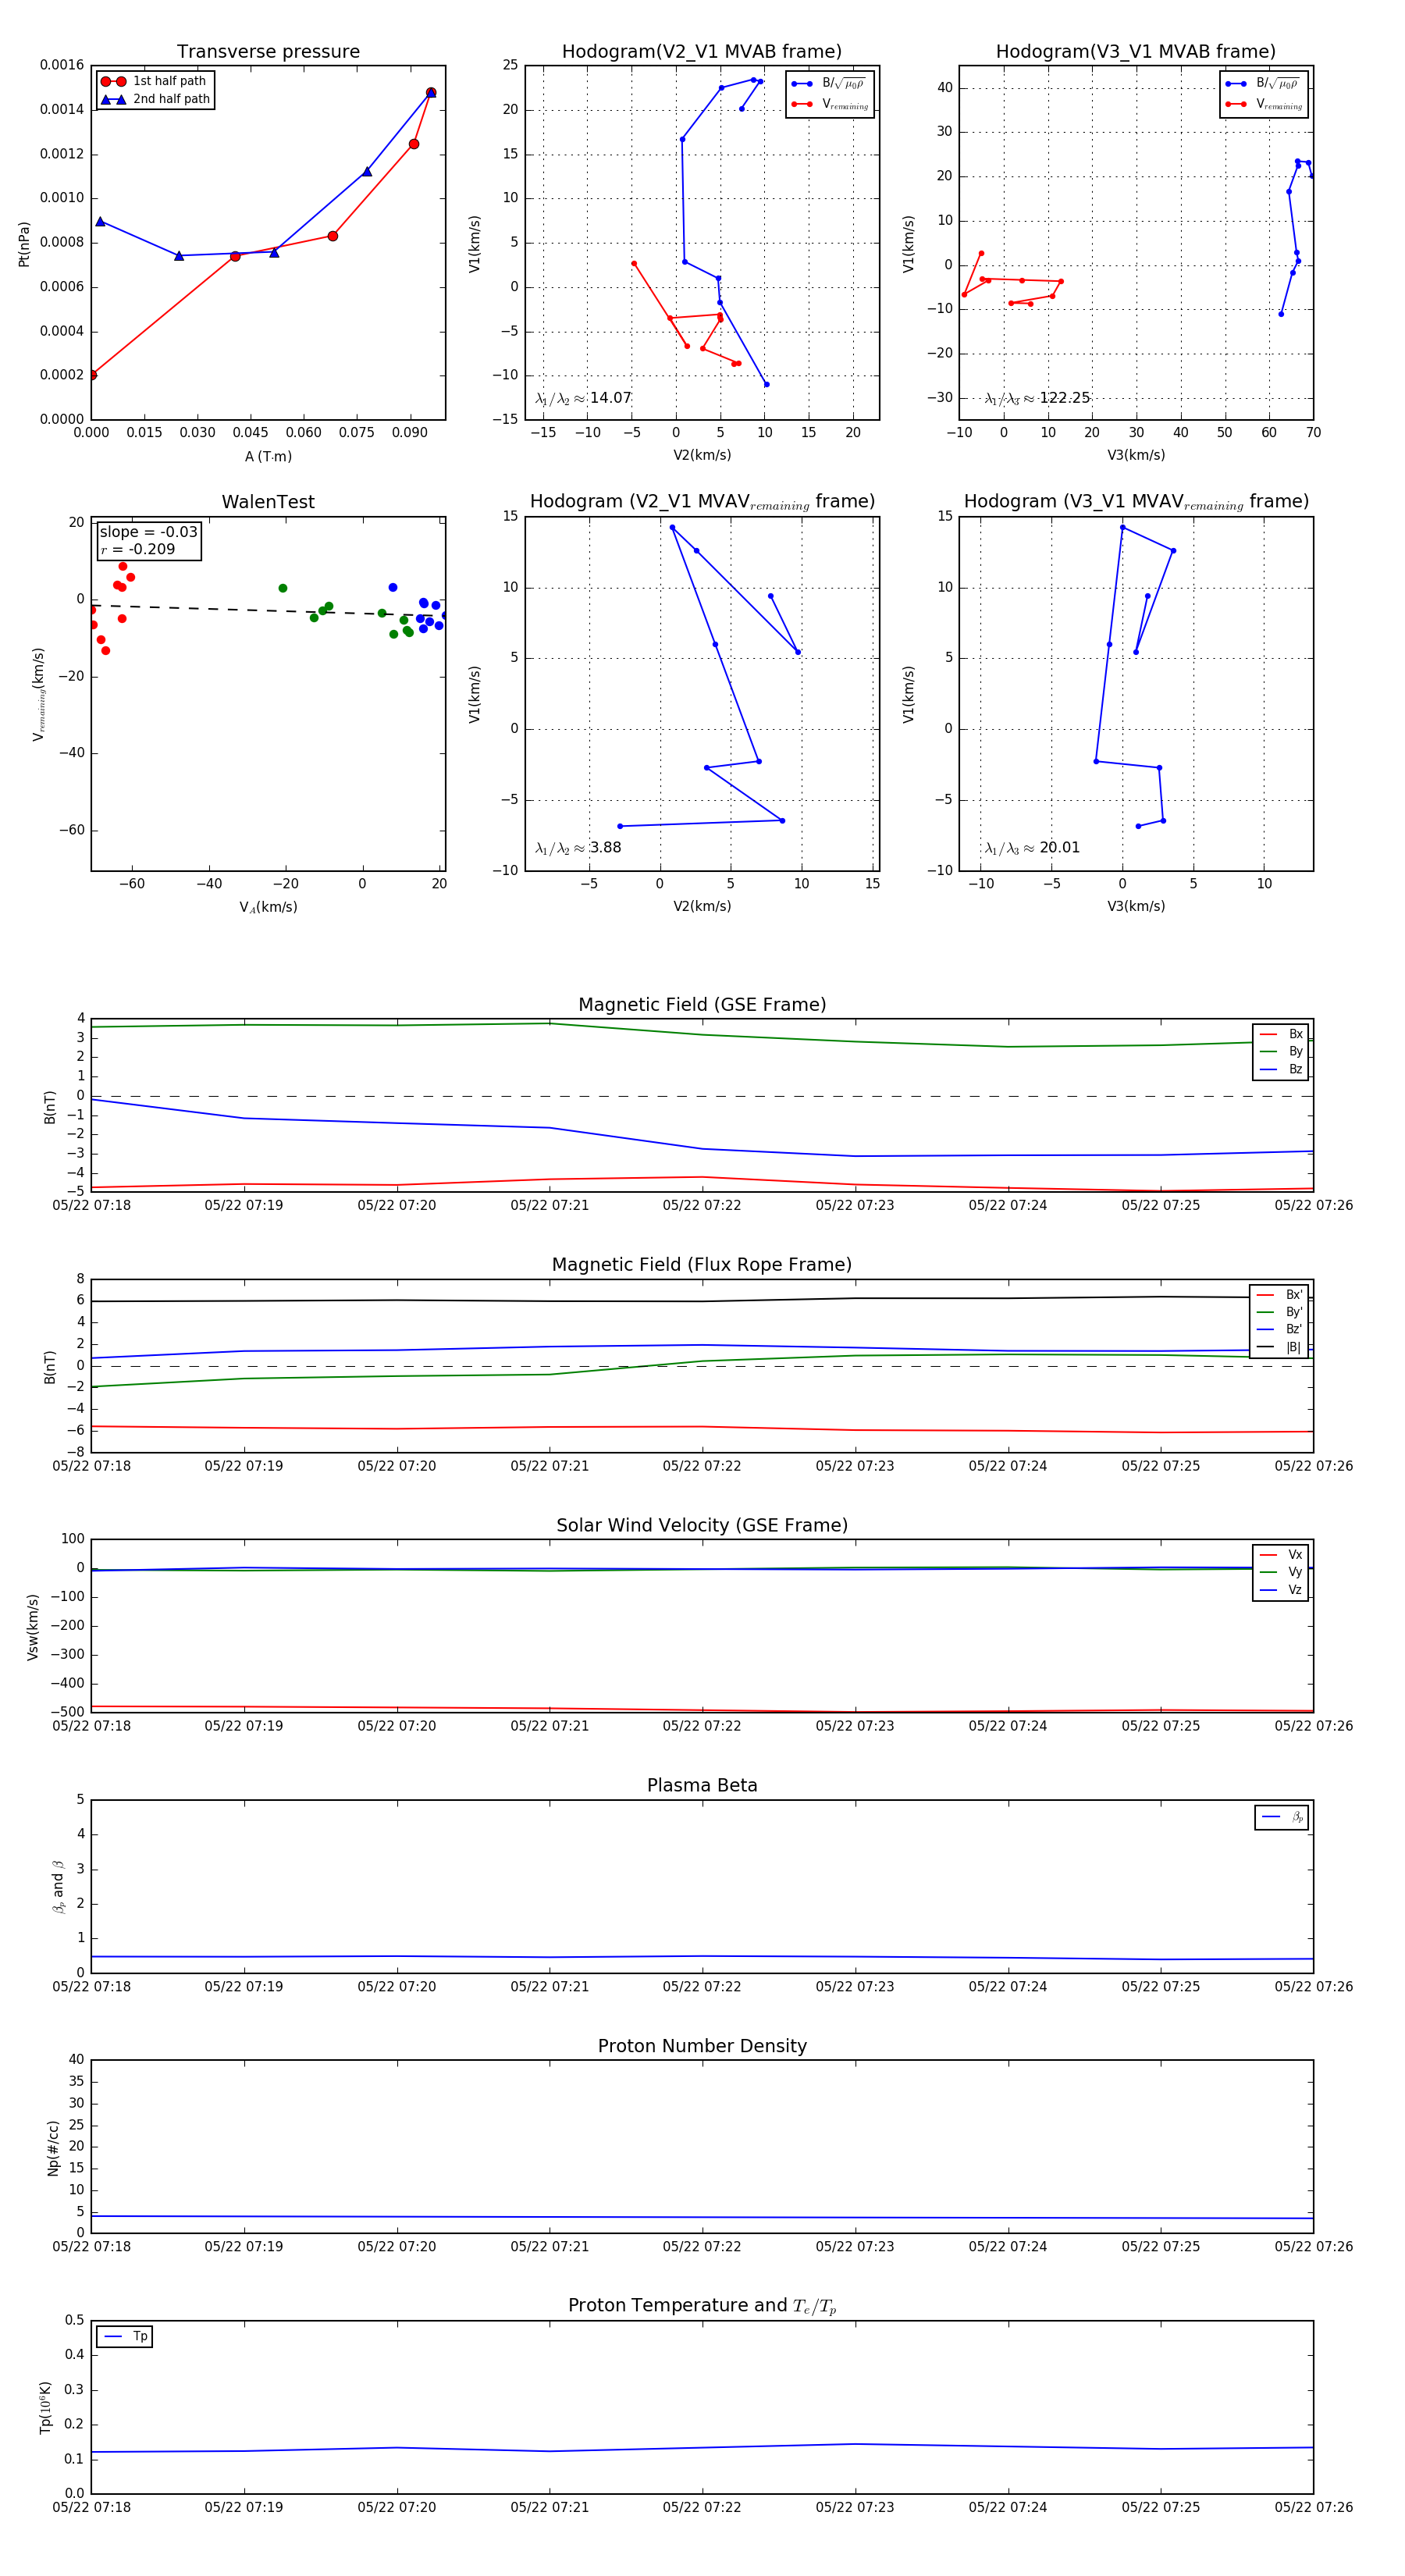Click the 'Plasma Beta' plot title
The image size is (1405, 2576).
point(702,1786)
